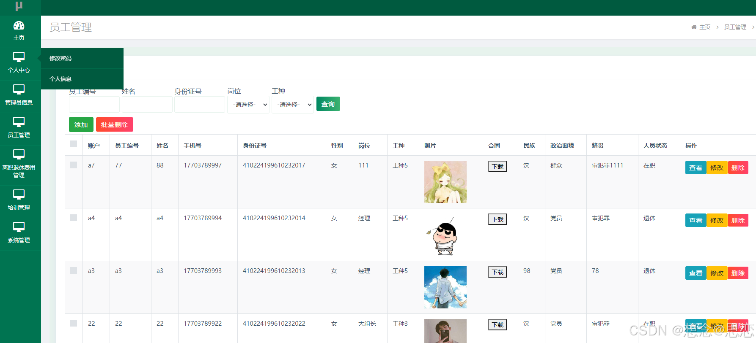Click the 身份证号 column header
The image size is (756, 343).
coord(255,146)
